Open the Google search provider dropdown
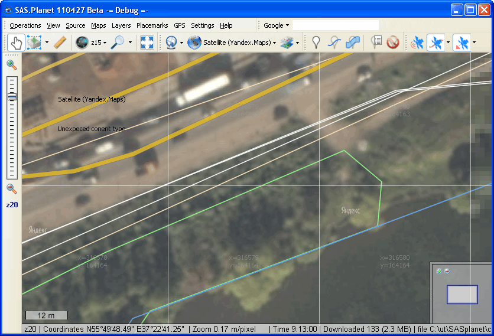 276,25
